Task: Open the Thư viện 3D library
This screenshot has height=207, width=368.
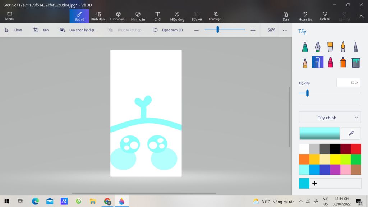Action: [x=216, y=16]
